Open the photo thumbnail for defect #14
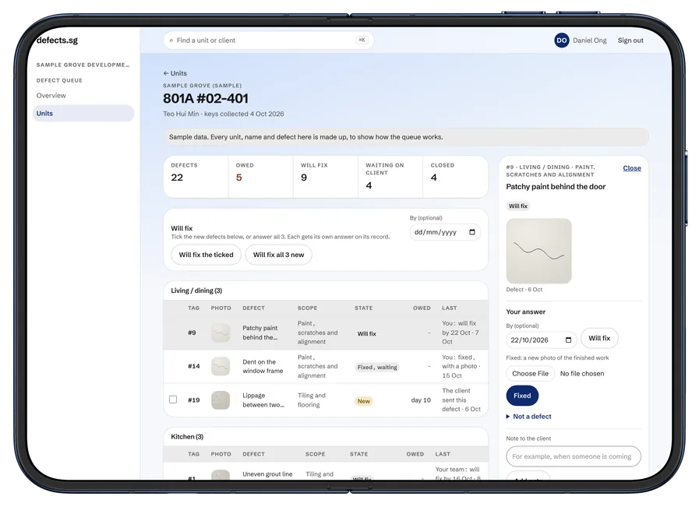699x507 pixels. (221, 366)
